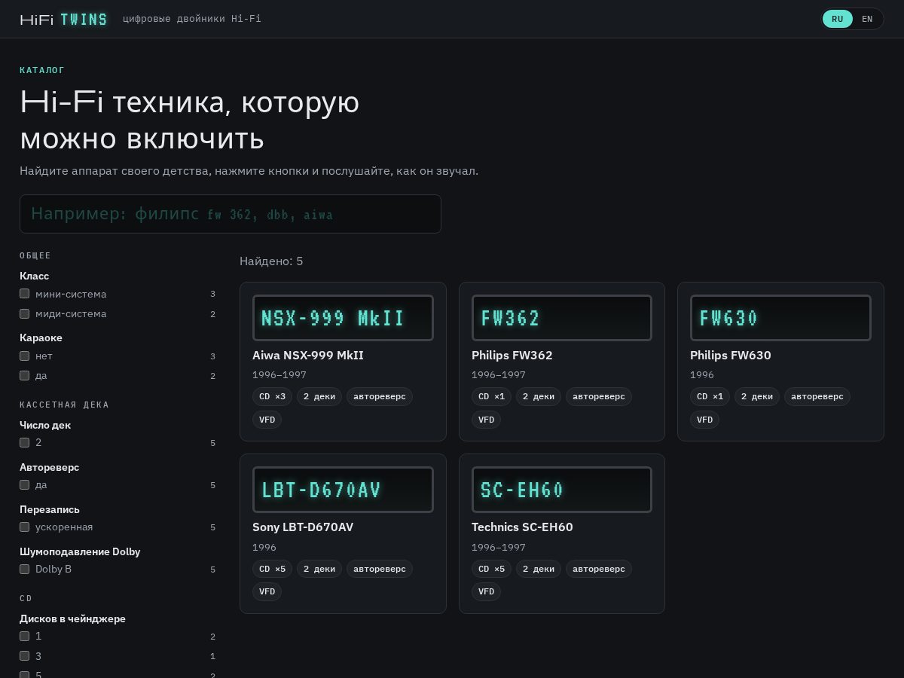Screen dimensions: 904x678
Task: Open NSX-999 MkII display thumbnail
Action: tap(343, 318)
